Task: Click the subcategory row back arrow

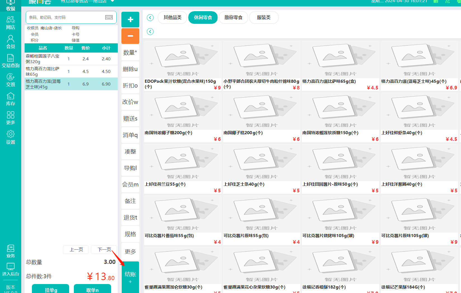Action: pyautogui.click(x=150, y=32)
